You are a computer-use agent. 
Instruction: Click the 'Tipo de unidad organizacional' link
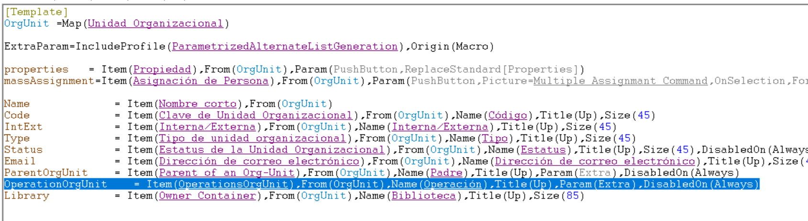click(x=252, y=138)
